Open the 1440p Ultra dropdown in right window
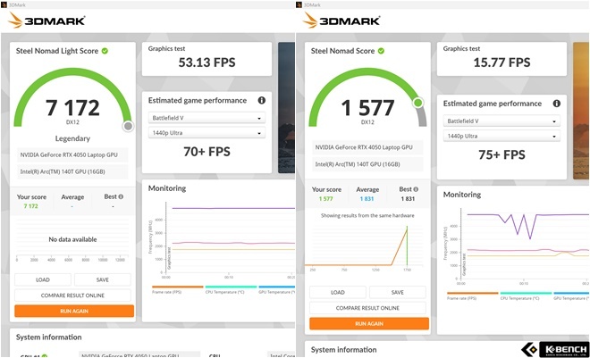The width and height of the screenshot is (590, 358). click(x=501, y=136)
